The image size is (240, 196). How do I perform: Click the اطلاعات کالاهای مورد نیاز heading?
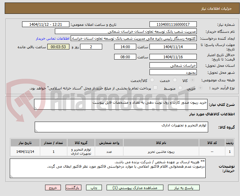tap(212, 114)
